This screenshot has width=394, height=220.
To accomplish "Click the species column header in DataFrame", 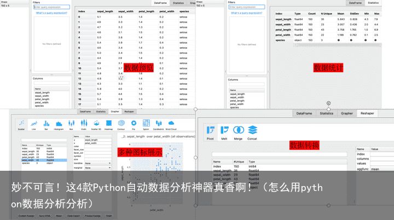I will pyautogui.click(x=184, y=11).
